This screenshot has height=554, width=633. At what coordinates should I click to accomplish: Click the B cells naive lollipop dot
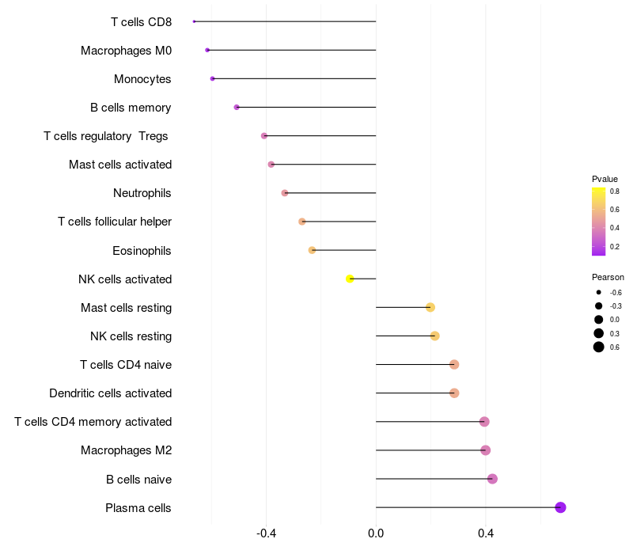(492, 479)
